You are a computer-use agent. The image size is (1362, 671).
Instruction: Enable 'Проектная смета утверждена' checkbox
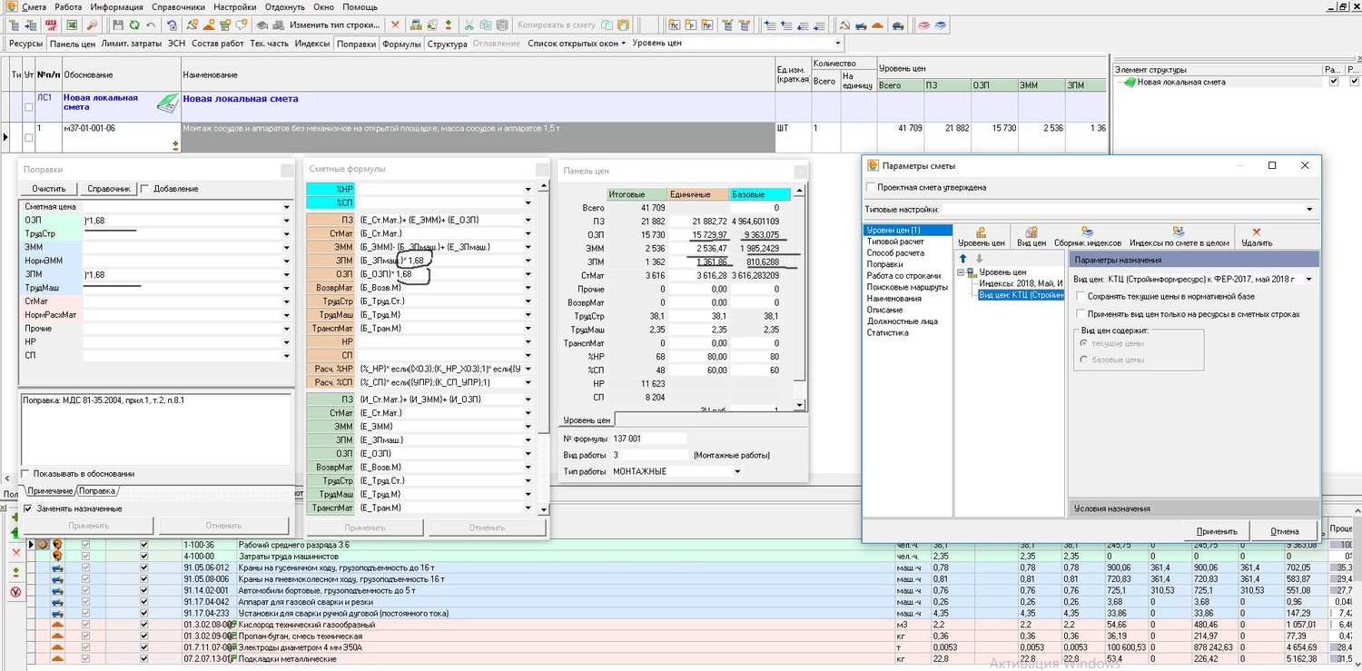872,188
